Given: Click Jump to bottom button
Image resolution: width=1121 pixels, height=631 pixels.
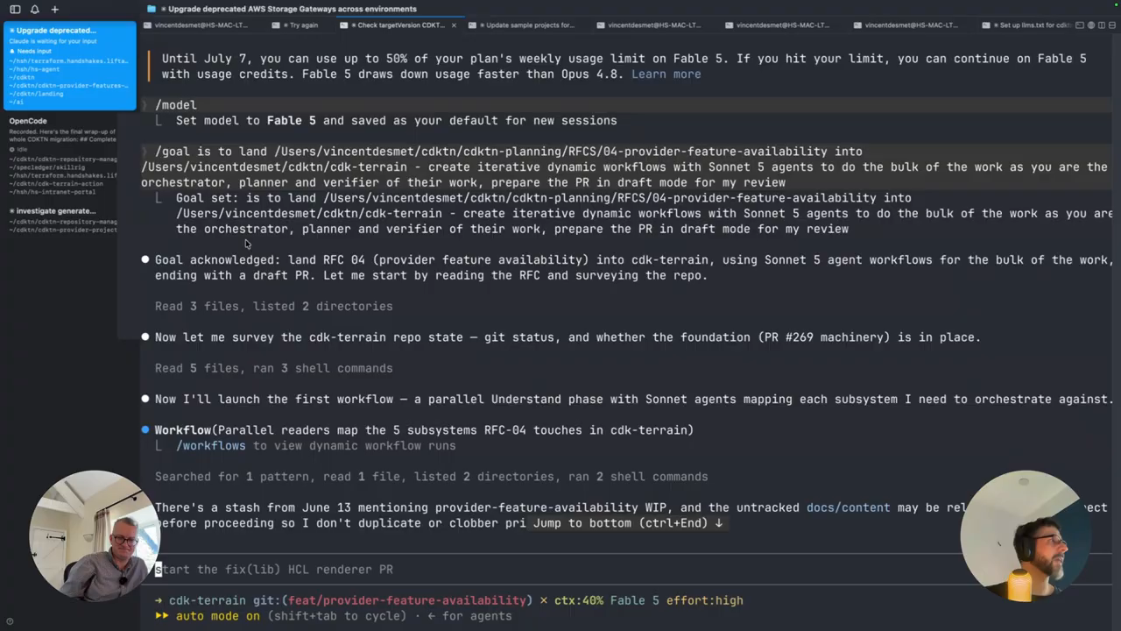Looking at the screenshot, I should [628, 523].
